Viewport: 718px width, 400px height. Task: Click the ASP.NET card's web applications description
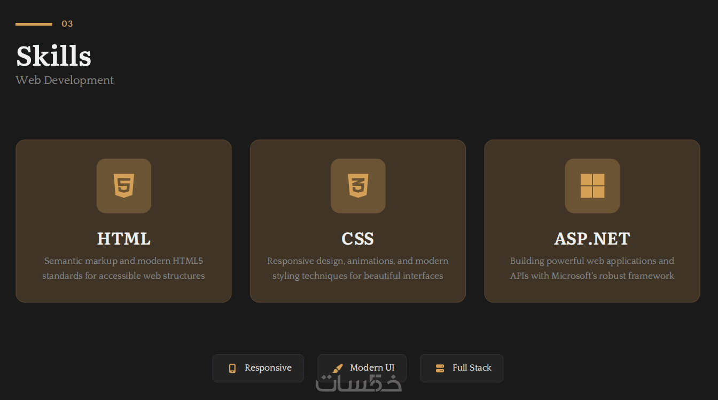(592, 268)
